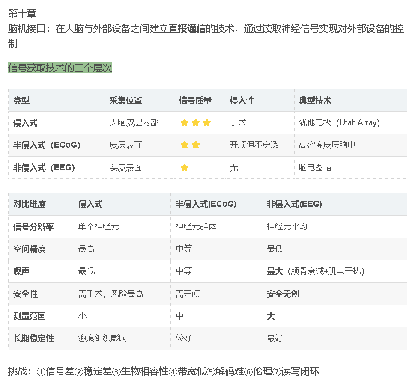Viewport: 418px width, 383px height.
Task: Click the heading 第十章
Action: [x=22, y=13]
